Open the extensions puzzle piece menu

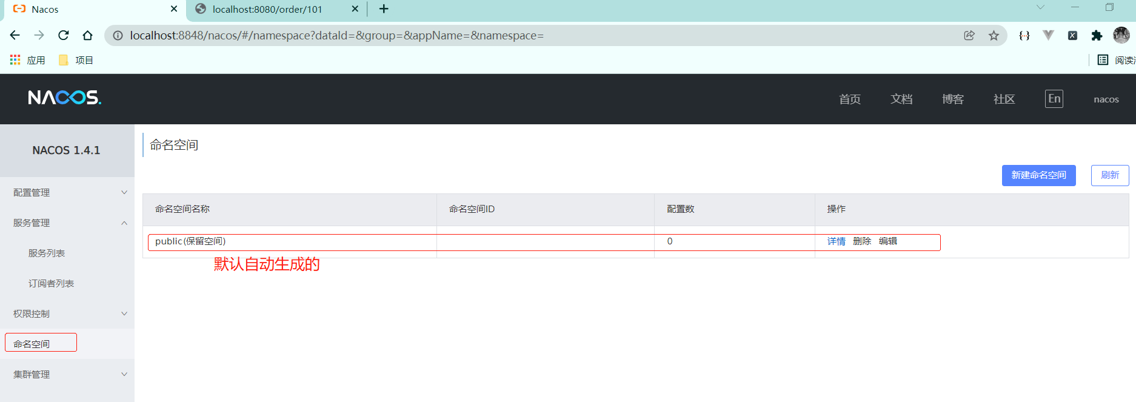[x=1097, y=36]
